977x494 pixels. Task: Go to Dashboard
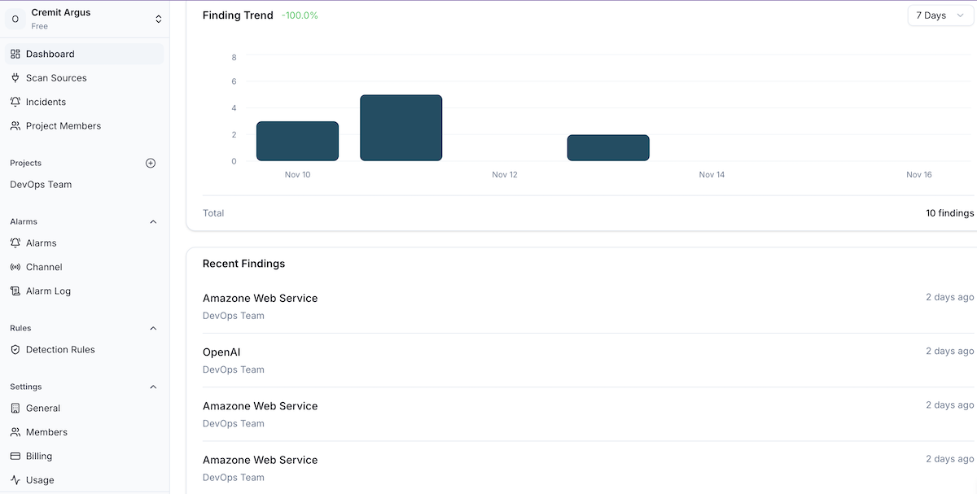[85, 54]
